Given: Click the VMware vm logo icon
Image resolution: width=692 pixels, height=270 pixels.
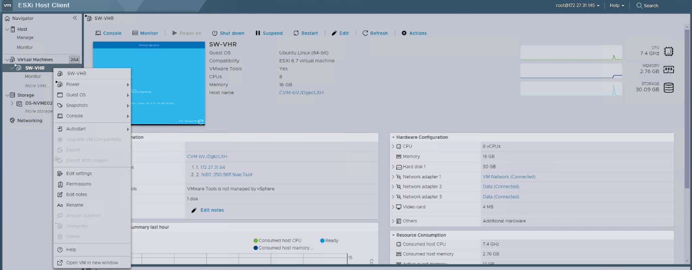Looking at the screenshot, I should click(x=8, y=6).
